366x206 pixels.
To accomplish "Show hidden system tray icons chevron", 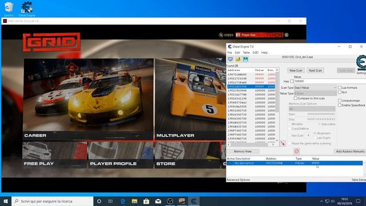I will point(321,201).
